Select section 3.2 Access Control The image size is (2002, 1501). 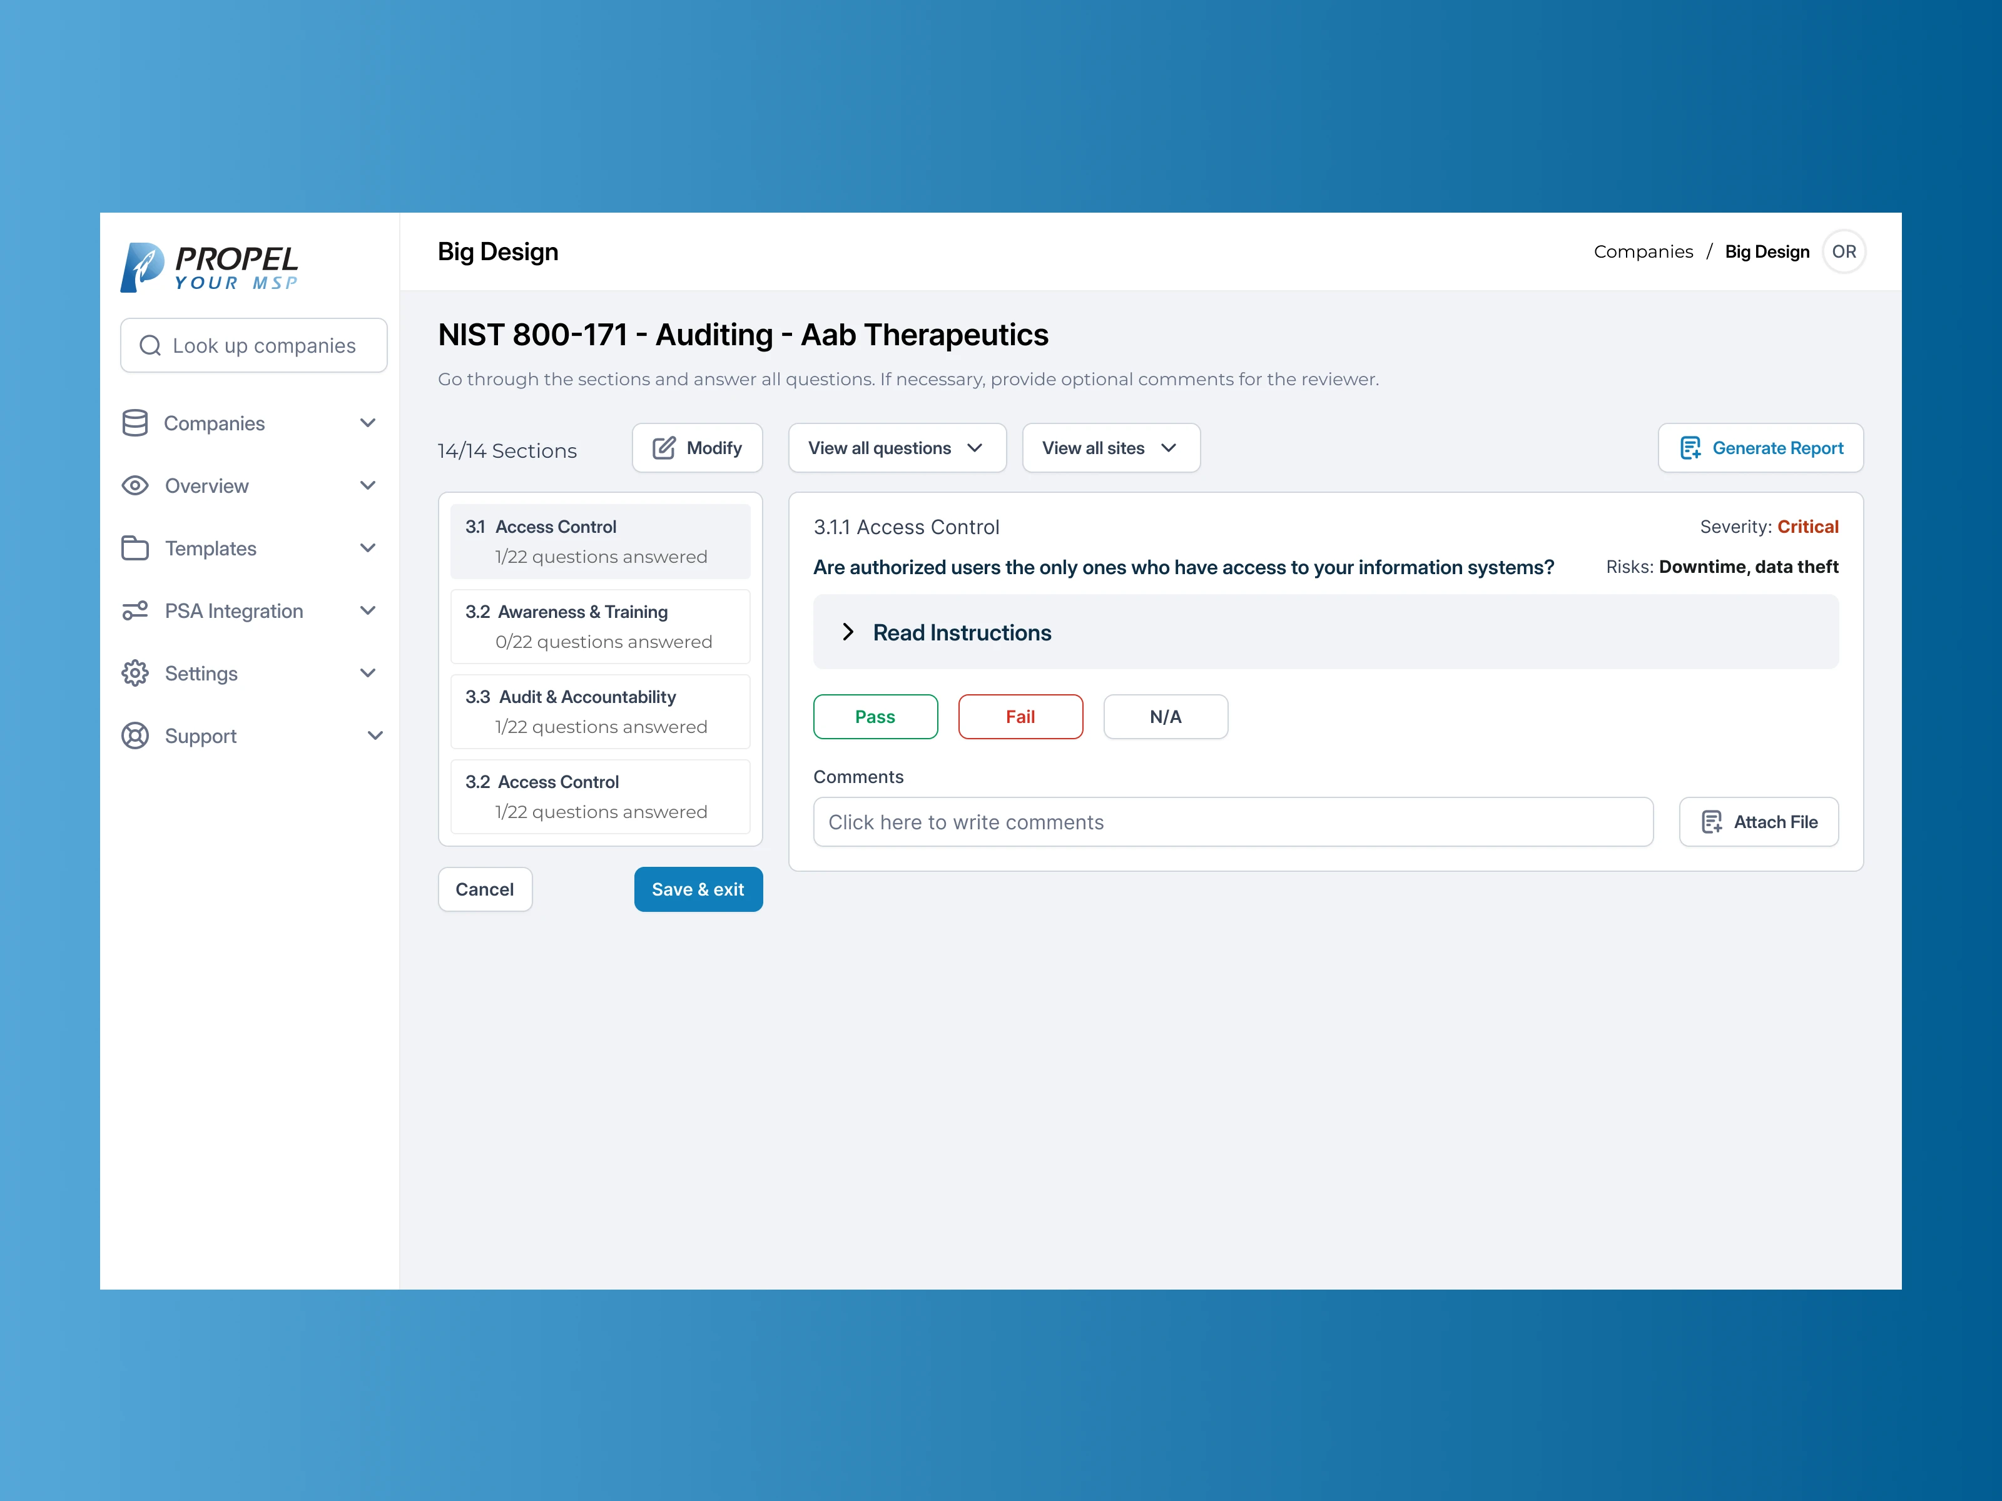(x=600, y=796)
